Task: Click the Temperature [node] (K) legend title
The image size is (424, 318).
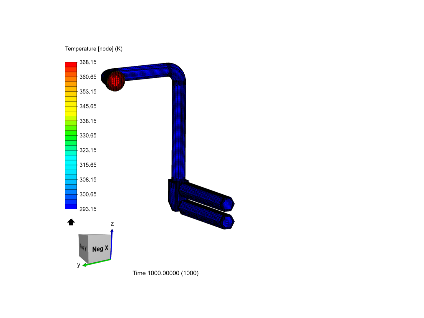Action: 94,49
